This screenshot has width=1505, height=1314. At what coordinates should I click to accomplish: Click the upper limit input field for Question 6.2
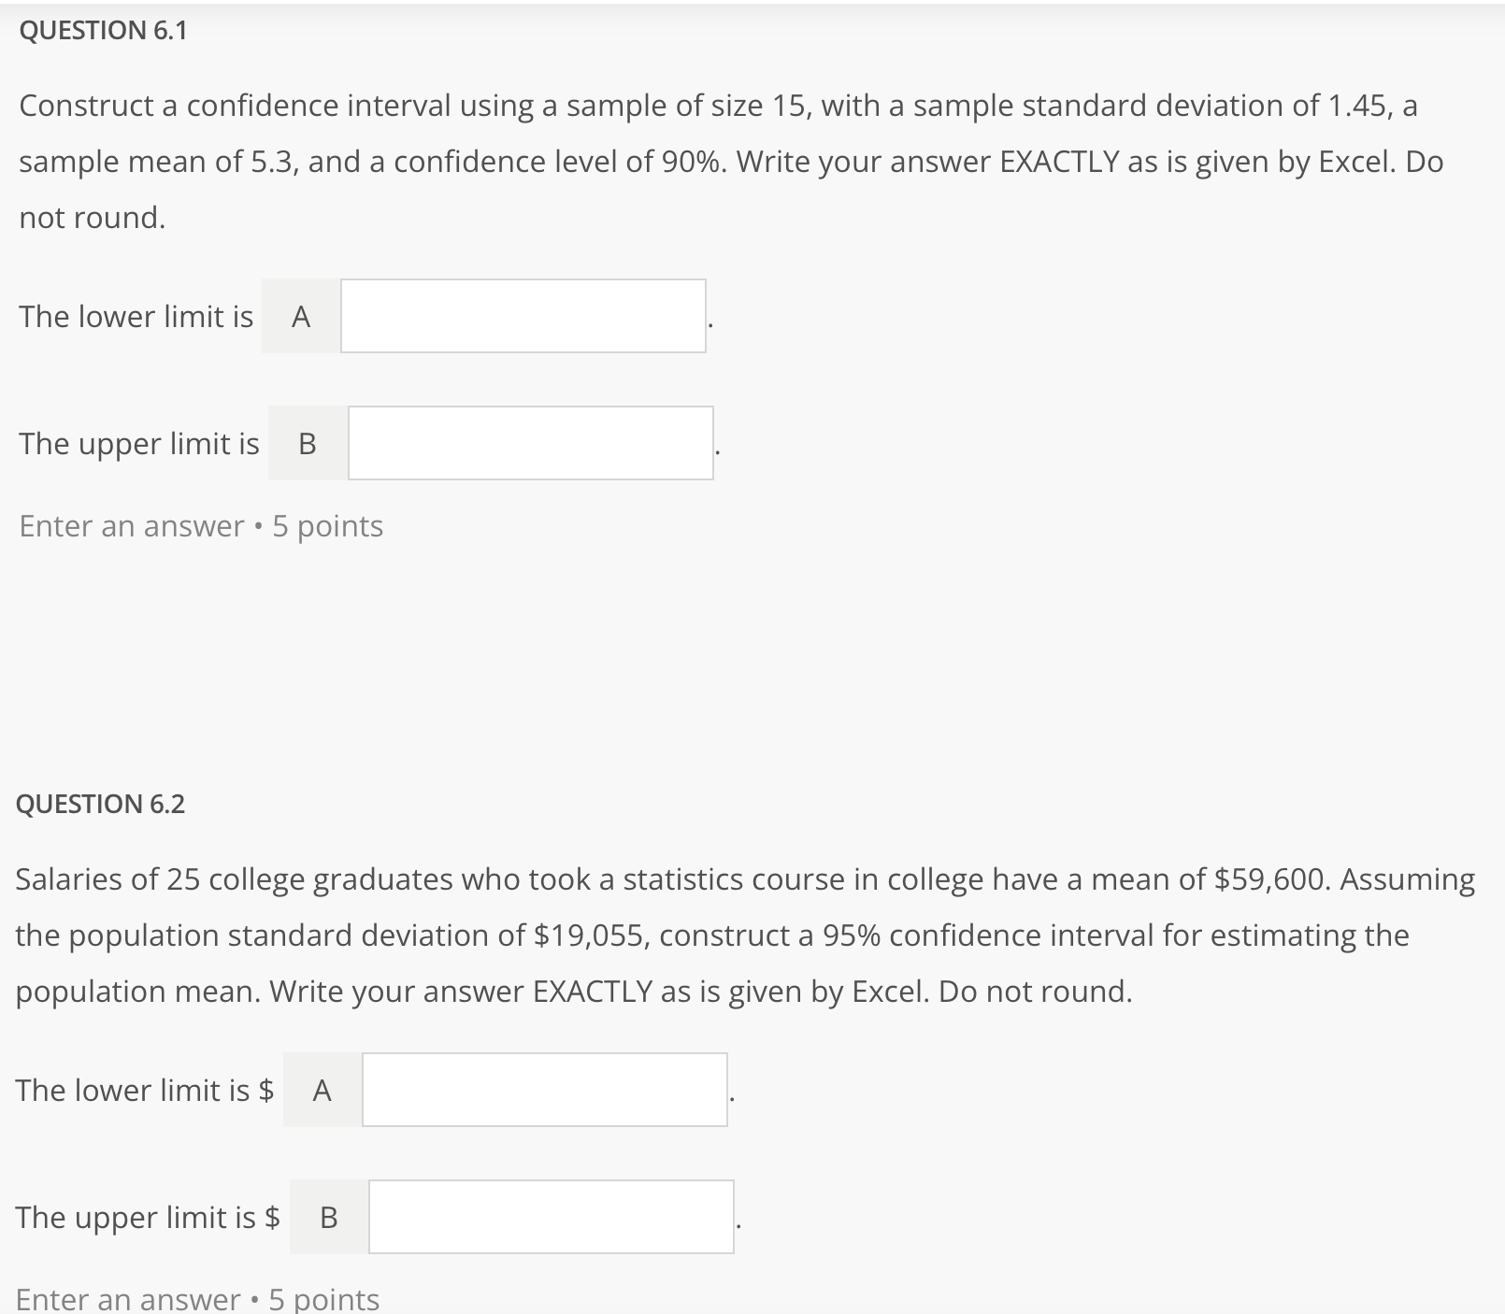tap(550, 1217)
